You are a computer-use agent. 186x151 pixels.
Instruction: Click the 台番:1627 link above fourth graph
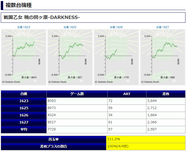click(163, 27)
